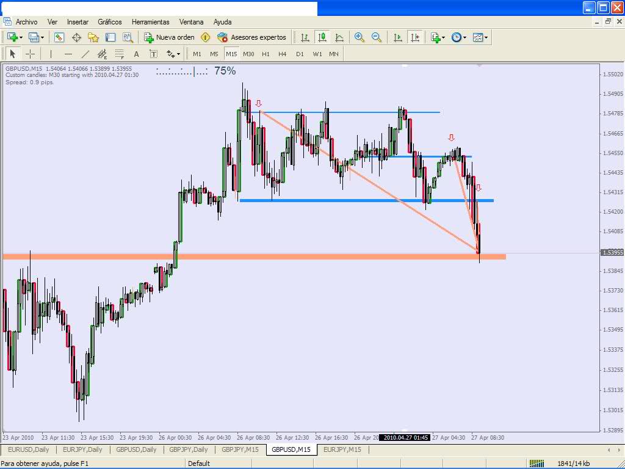Expand the new chart dropdown arrow

tap(21, 38)
